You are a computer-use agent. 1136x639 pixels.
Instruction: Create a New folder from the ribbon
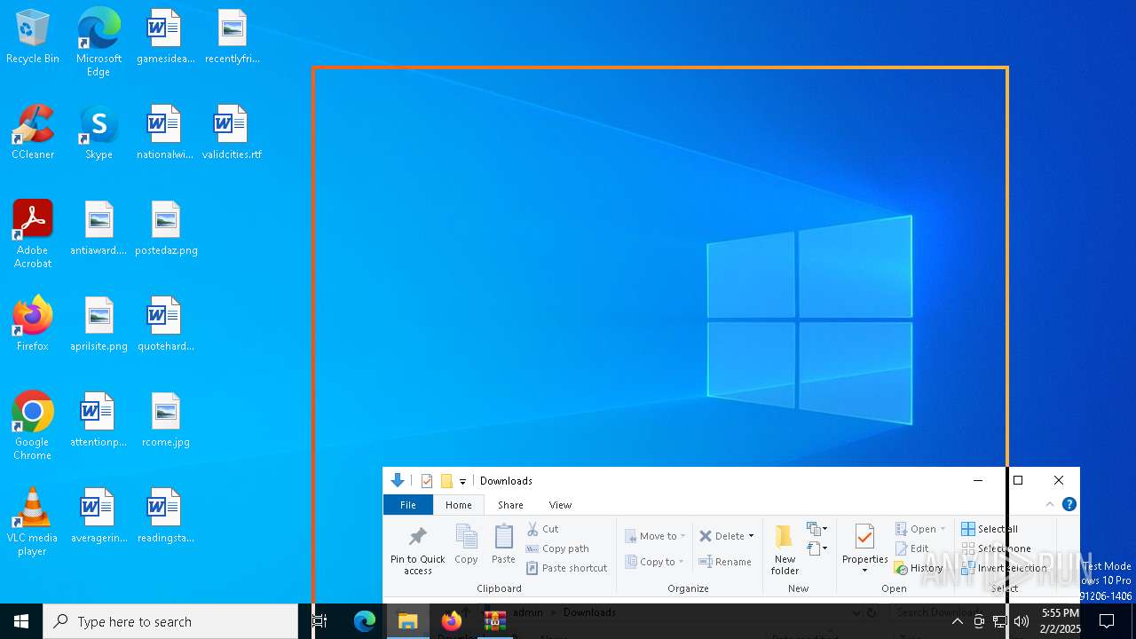tap(785, 548)
